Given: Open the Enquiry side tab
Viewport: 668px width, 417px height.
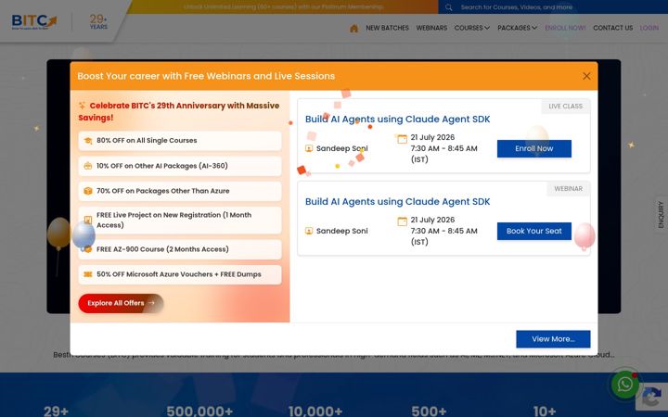Looking at the screenshot, I should point(661,214).
